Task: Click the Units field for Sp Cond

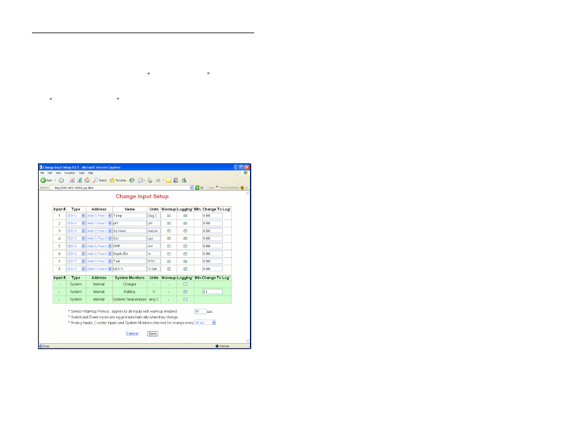Action: pyautogui.click(x=154, y=231)
